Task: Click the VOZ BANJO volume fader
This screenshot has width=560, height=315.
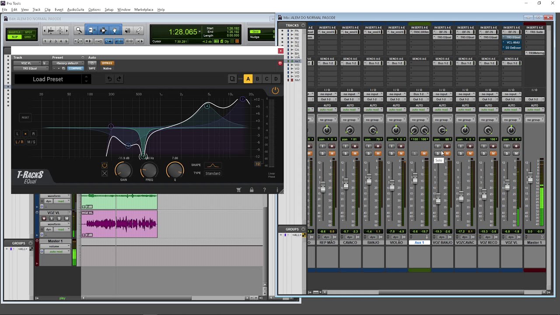Action: [438, 199]
